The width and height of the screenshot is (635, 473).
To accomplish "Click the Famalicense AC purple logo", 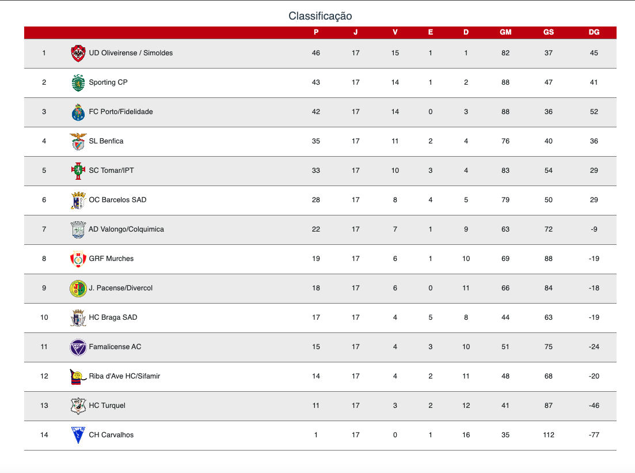I will [78, 347].
